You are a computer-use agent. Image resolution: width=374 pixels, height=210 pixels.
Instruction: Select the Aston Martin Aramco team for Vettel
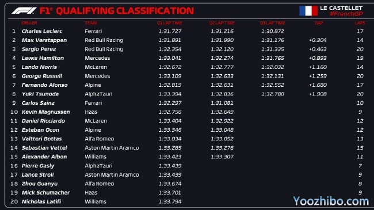[112, 148]
